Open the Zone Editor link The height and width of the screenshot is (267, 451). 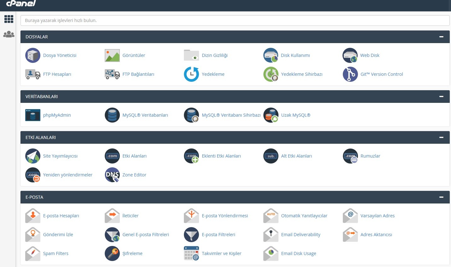click(134, 175)
